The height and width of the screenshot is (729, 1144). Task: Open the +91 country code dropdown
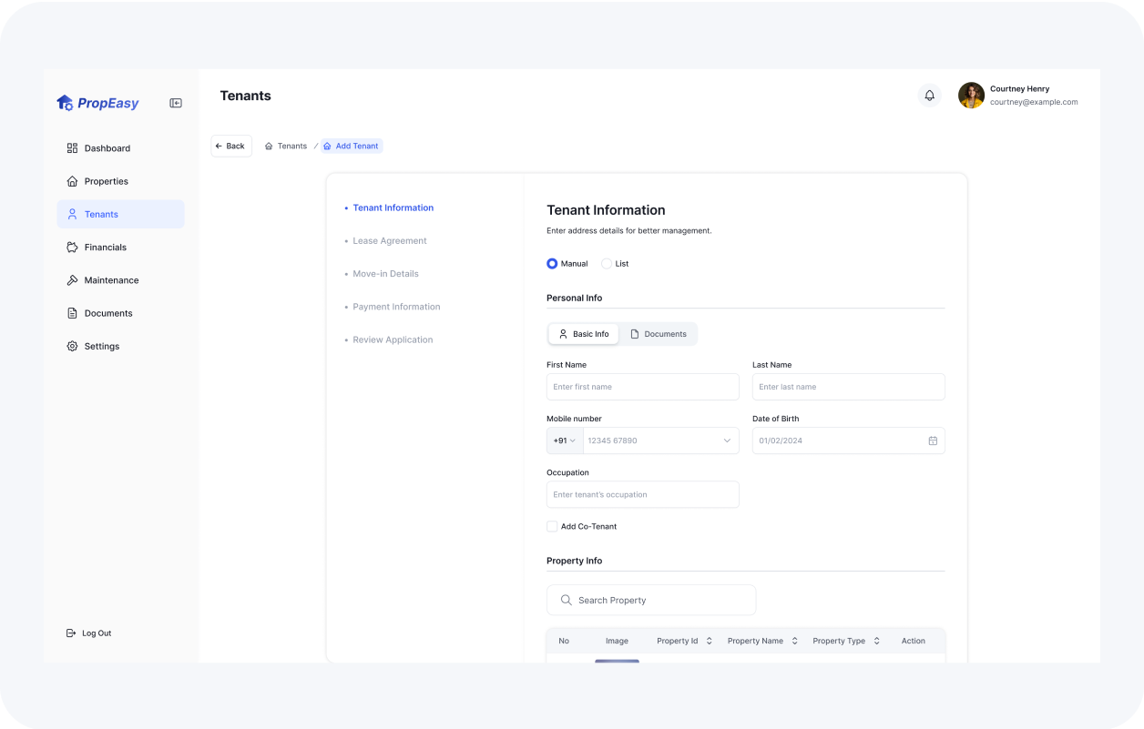(565, 440)
